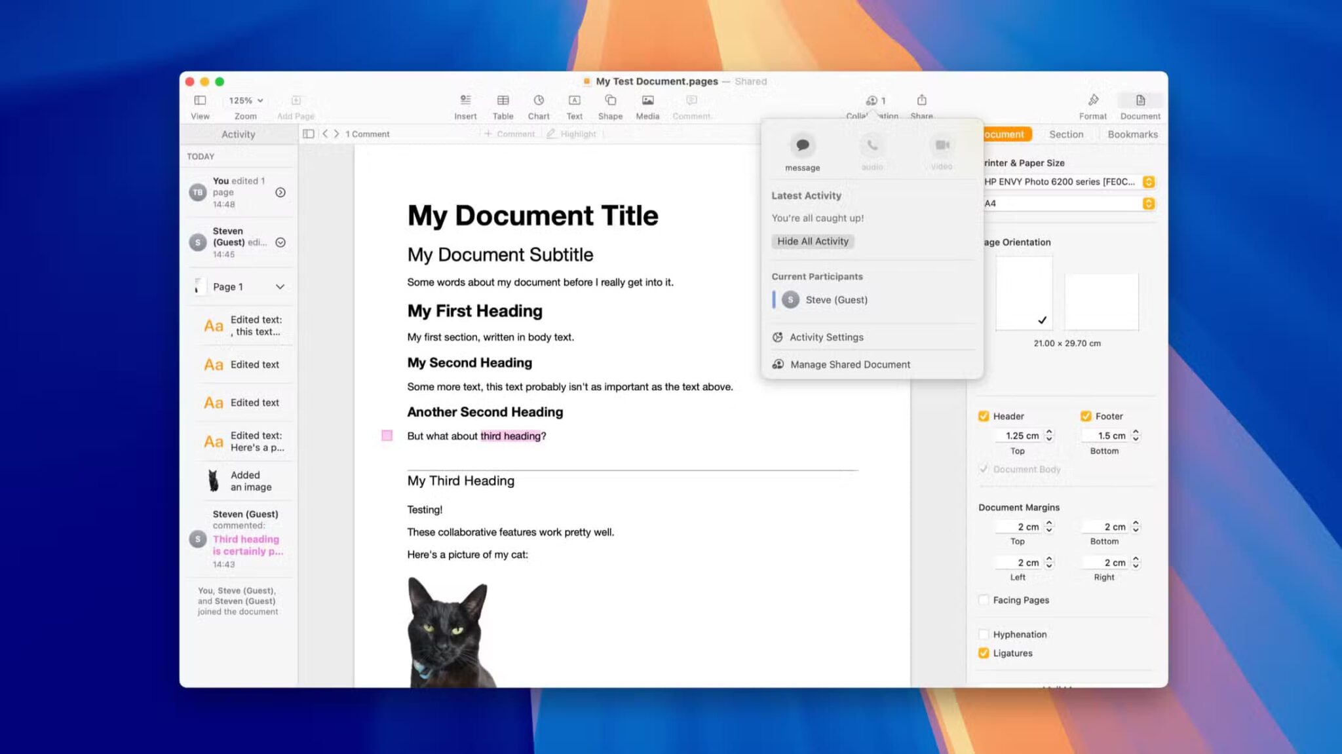Screen dimensions: 1342x754
Task: Open the Insert toolbar icon
Action: coord(465,100)
